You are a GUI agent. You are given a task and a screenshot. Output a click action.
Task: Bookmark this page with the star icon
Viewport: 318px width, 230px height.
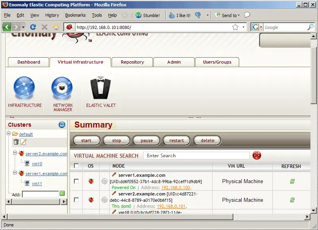(x=235, y=27)
